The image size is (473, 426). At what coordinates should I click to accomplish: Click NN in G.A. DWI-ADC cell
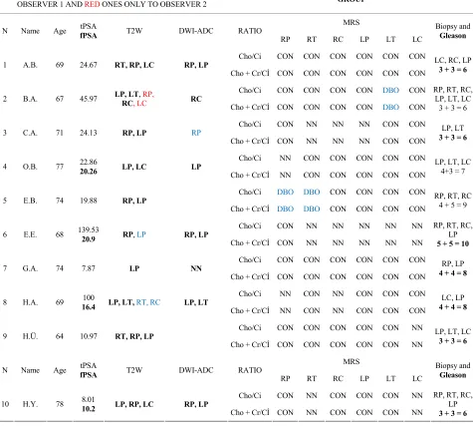click(196, 268)
